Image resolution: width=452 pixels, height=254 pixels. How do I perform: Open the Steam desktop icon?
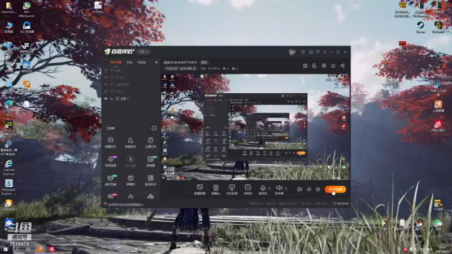[420, 28]
